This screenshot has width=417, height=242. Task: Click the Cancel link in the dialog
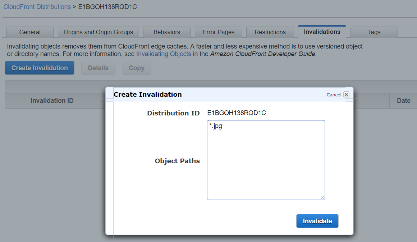tap(334, 95)
